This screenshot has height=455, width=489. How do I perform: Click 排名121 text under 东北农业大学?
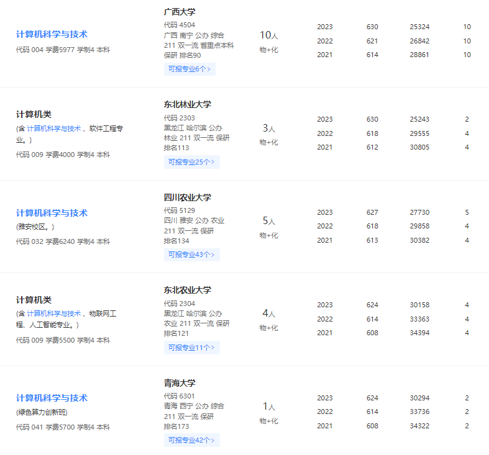coord(176,334)
